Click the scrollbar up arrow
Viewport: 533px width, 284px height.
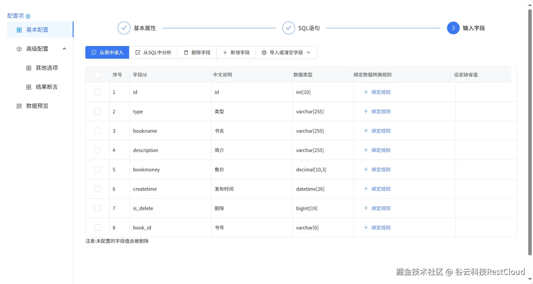tap(530, 5)
